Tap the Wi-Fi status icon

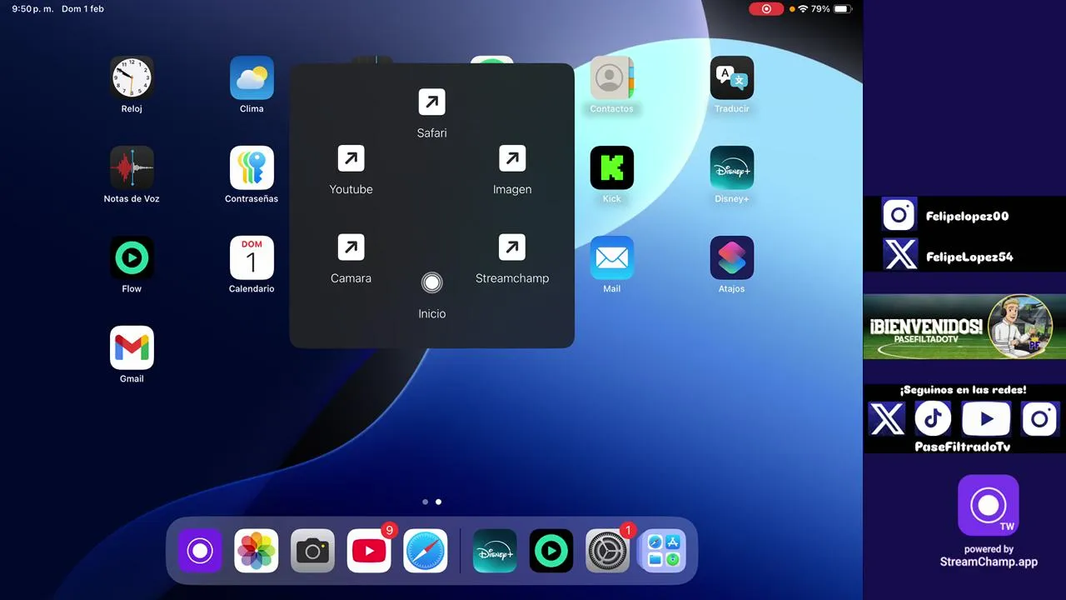coord(803,9)
